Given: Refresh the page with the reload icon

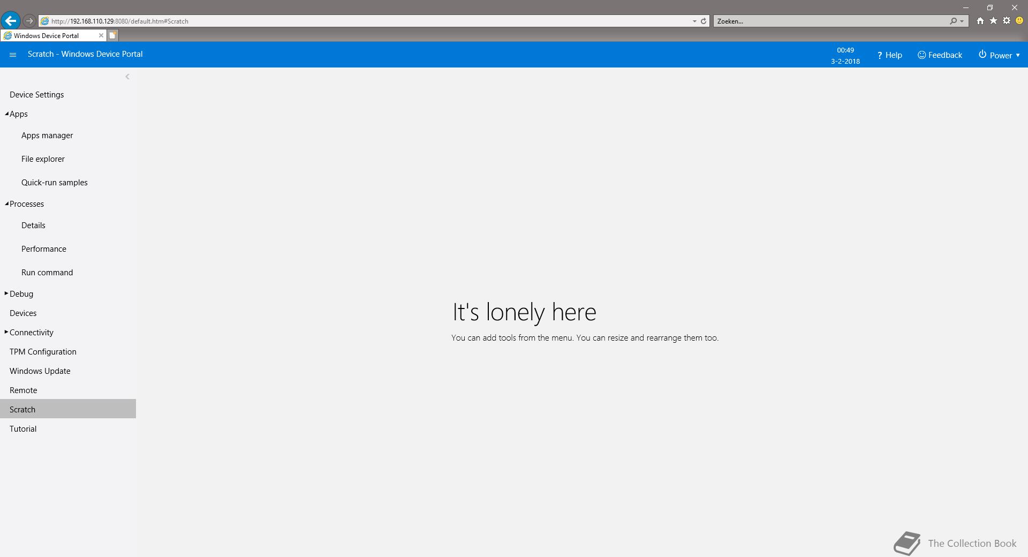Looking at the screenshot, I should pyautogui.click(x=704, y=21).
